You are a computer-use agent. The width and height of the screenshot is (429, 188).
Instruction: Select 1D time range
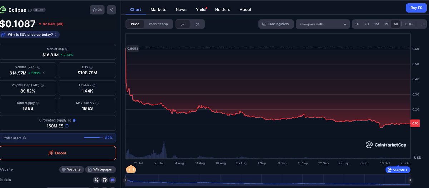point(357,24)
